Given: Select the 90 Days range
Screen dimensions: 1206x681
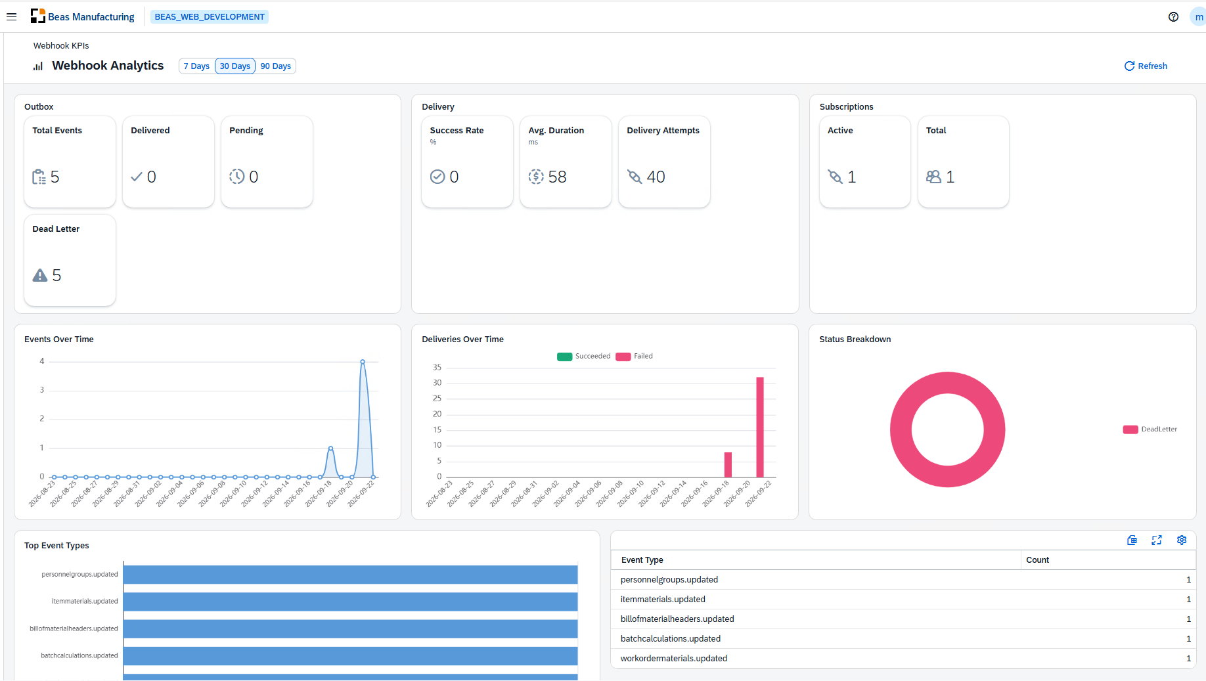Looking at the screenshot, I should (275, 66).
